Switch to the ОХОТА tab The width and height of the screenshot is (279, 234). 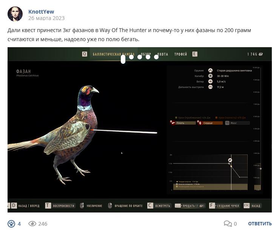tap(162, 54)
